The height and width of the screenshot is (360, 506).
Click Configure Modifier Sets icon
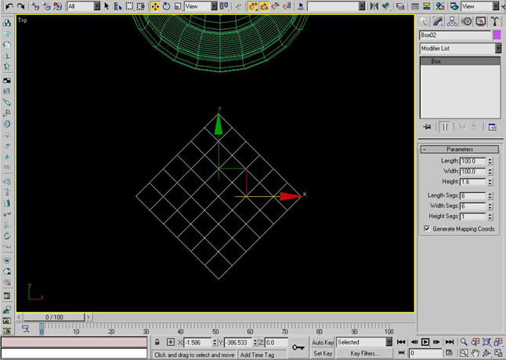point(493,127)
